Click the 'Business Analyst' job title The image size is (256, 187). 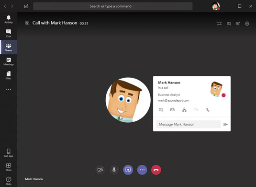click(x=169, y=95)
